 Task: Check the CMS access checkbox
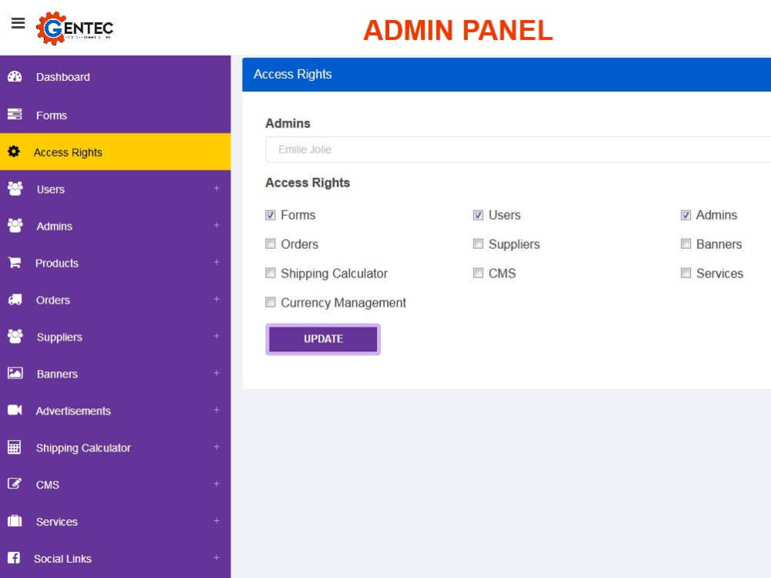coord(478,274)
